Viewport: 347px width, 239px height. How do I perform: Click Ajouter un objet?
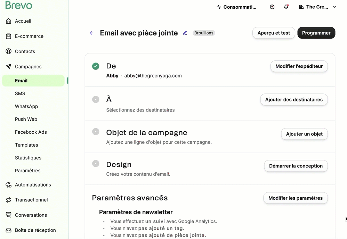tap(304, 134)
